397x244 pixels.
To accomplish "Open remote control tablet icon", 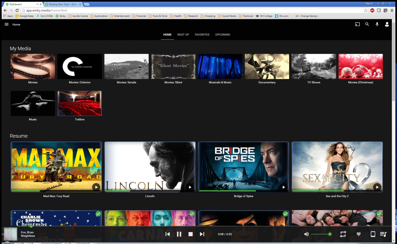I will click(x=373, y=234).
